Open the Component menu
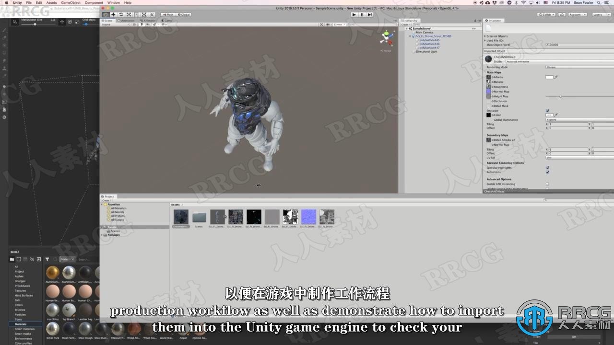The width and height of the screenshot is (614, 345). pos(94,2)
